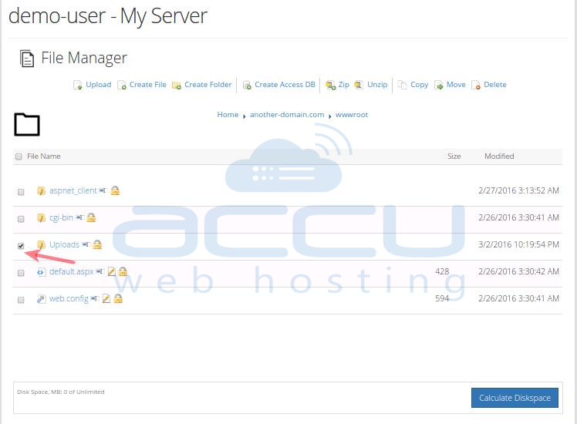This screenshot has width=577, height=424.
Task: Click the Move file icon
Action: coord(439,86)
